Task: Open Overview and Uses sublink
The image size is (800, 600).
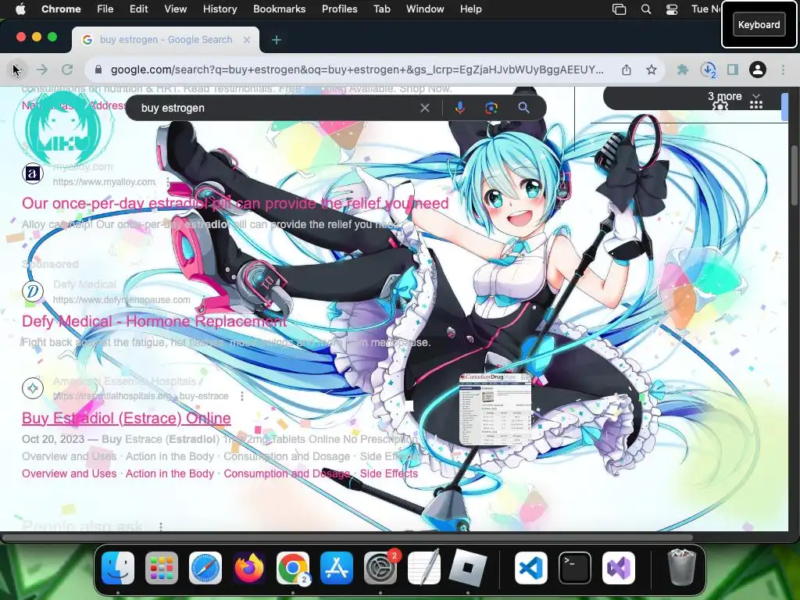Action: (x=69, y=473)
